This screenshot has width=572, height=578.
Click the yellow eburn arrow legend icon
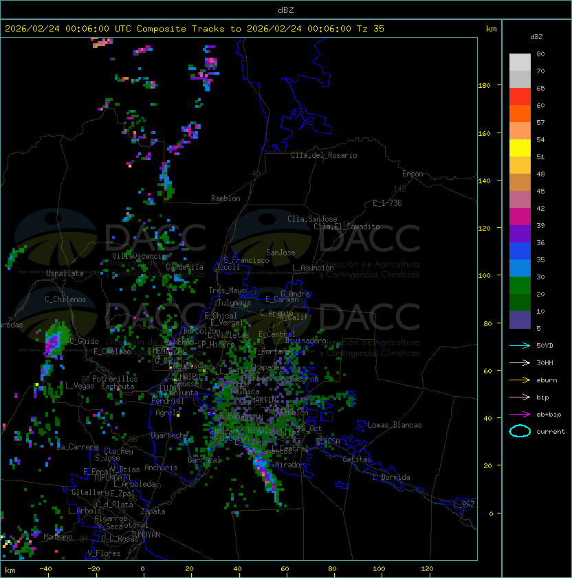tap(520, 380)
